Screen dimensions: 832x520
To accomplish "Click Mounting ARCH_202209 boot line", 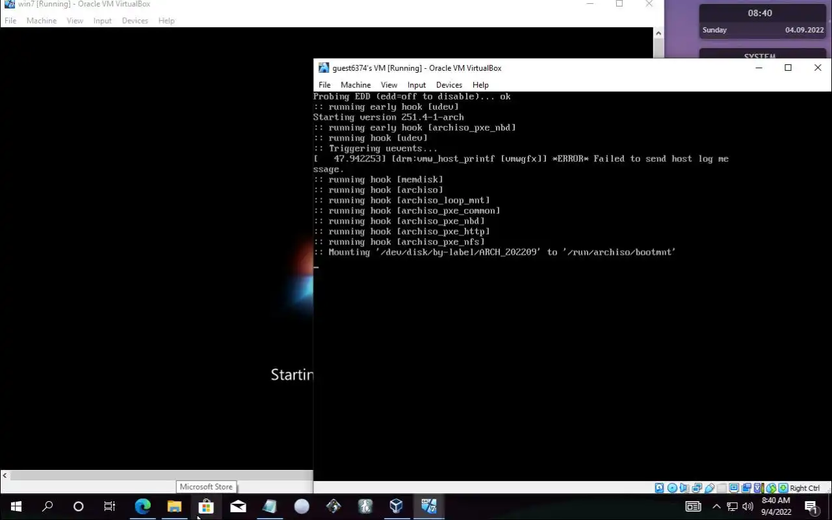I will tap(495, 252).
